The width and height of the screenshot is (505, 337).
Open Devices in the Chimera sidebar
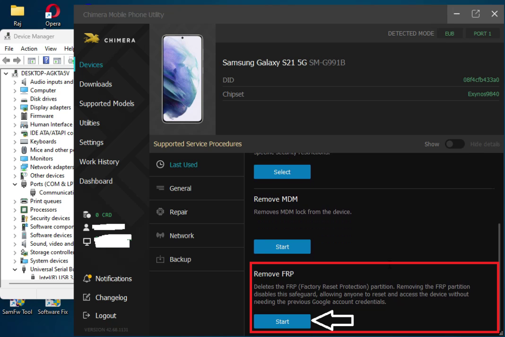91,65
